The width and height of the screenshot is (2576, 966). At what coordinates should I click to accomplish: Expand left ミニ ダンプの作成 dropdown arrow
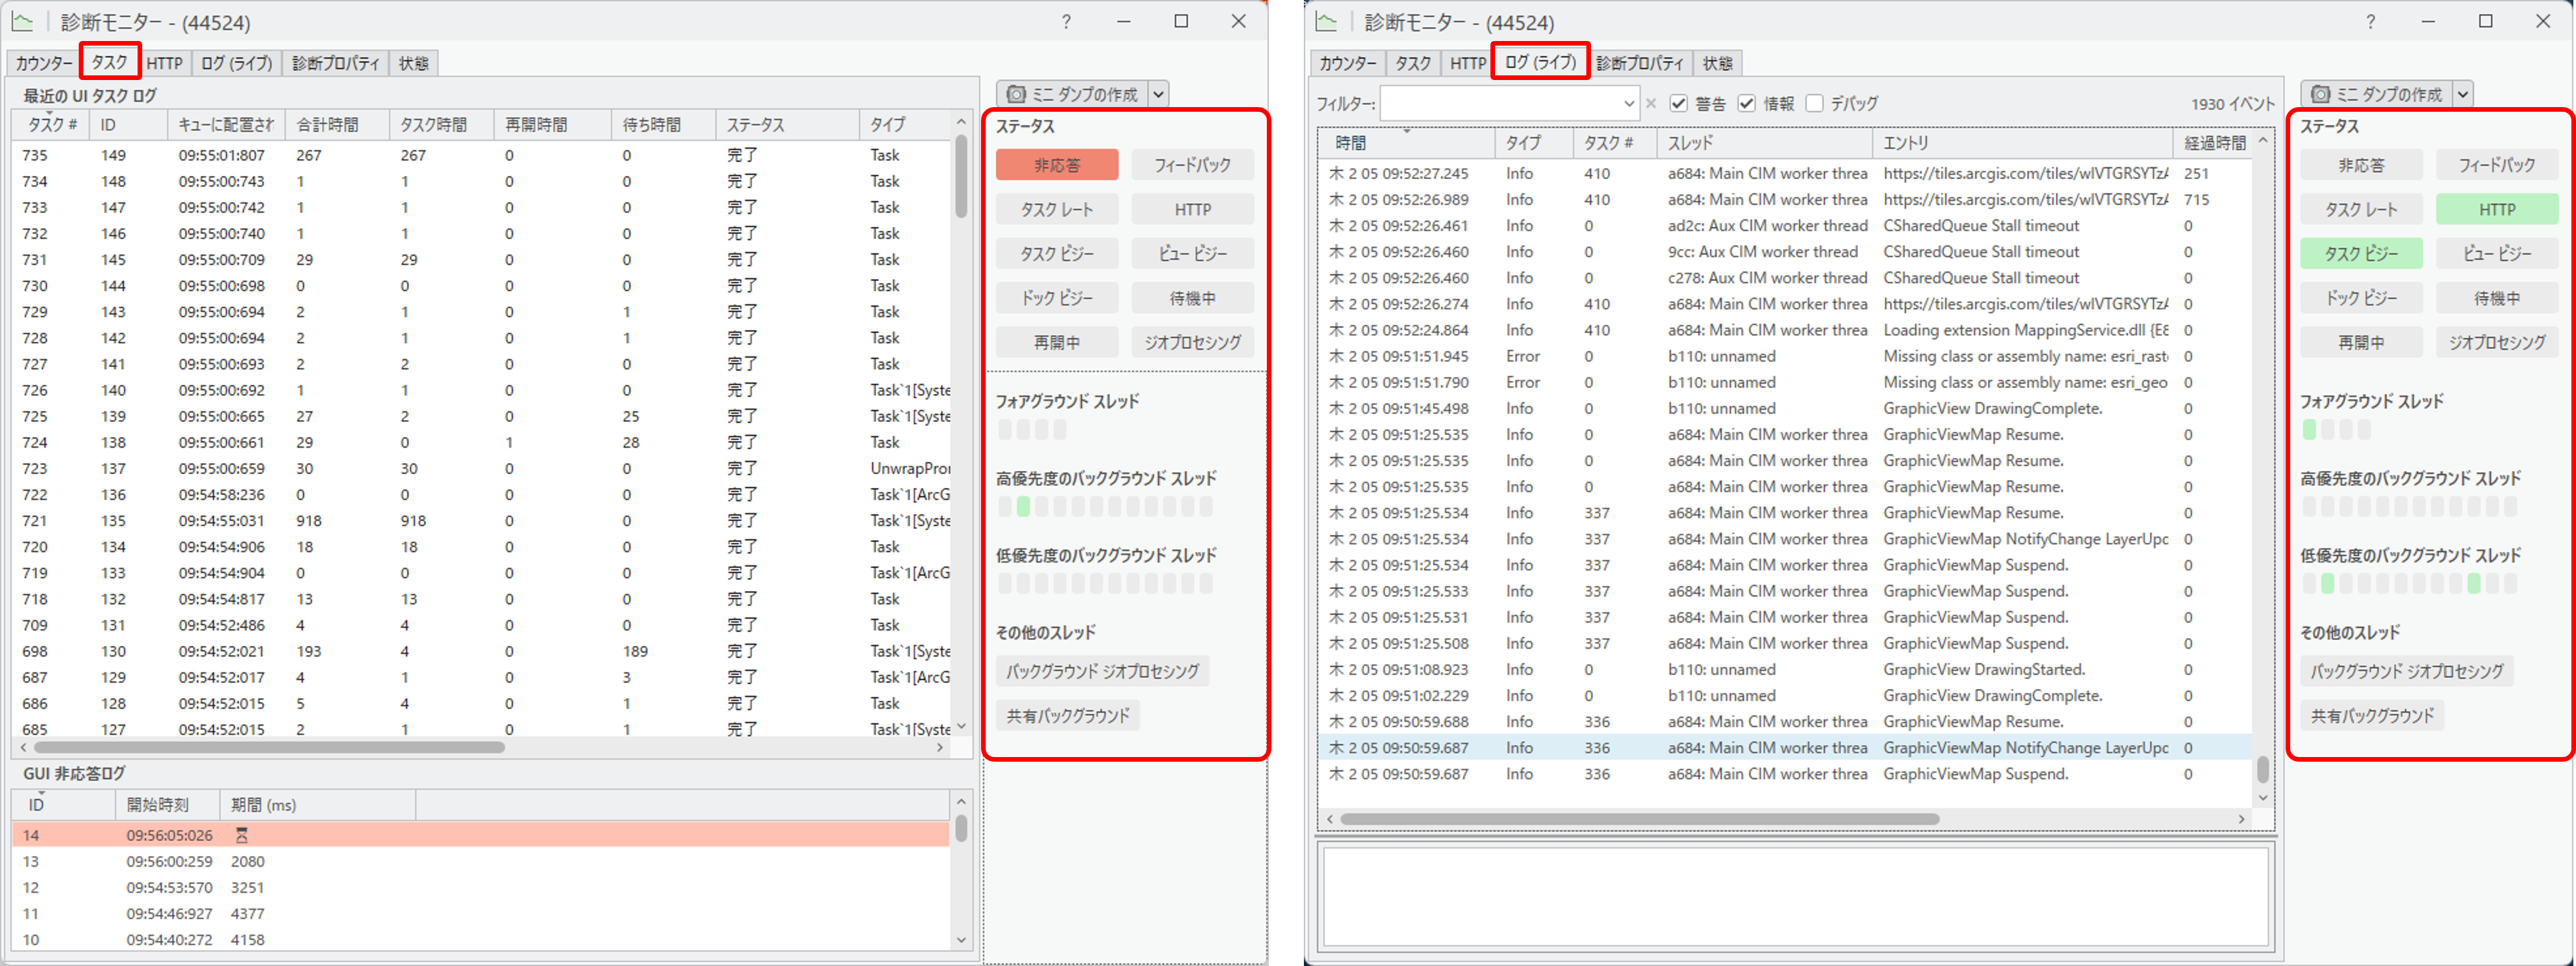[x=1159, y=94]
